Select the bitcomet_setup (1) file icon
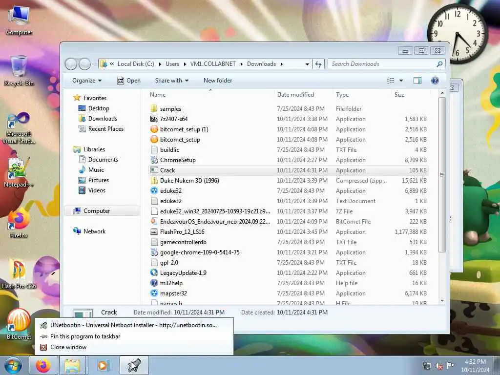This screenshot has width=500, height=375. (154, 129)
